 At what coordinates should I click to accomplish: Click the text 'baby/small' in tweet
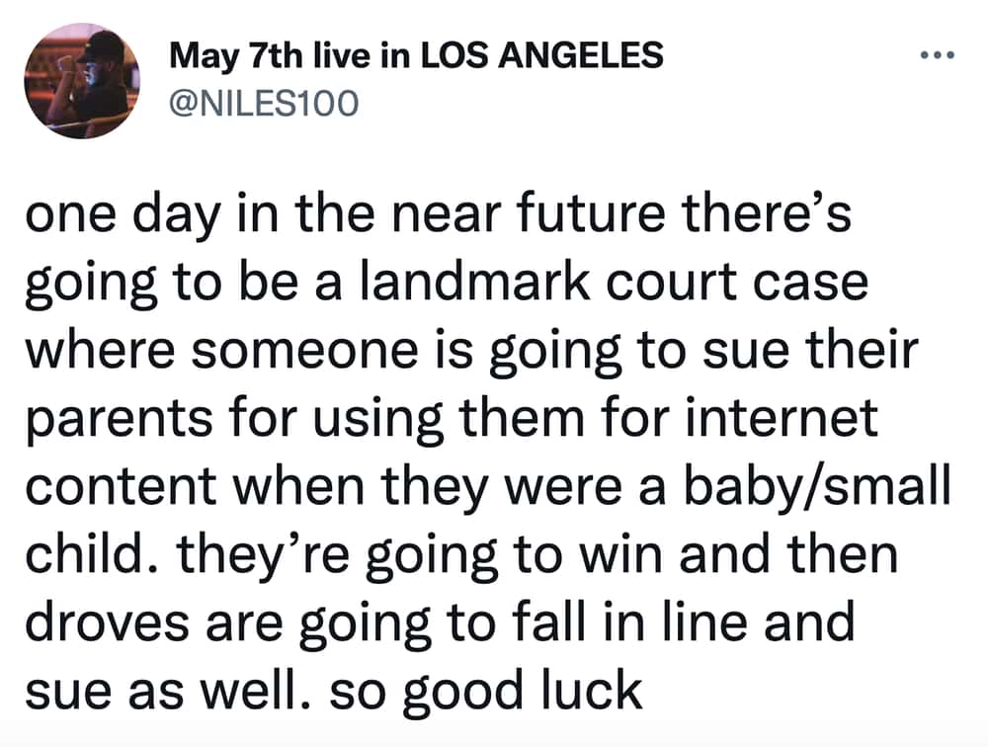pos(818,488)
